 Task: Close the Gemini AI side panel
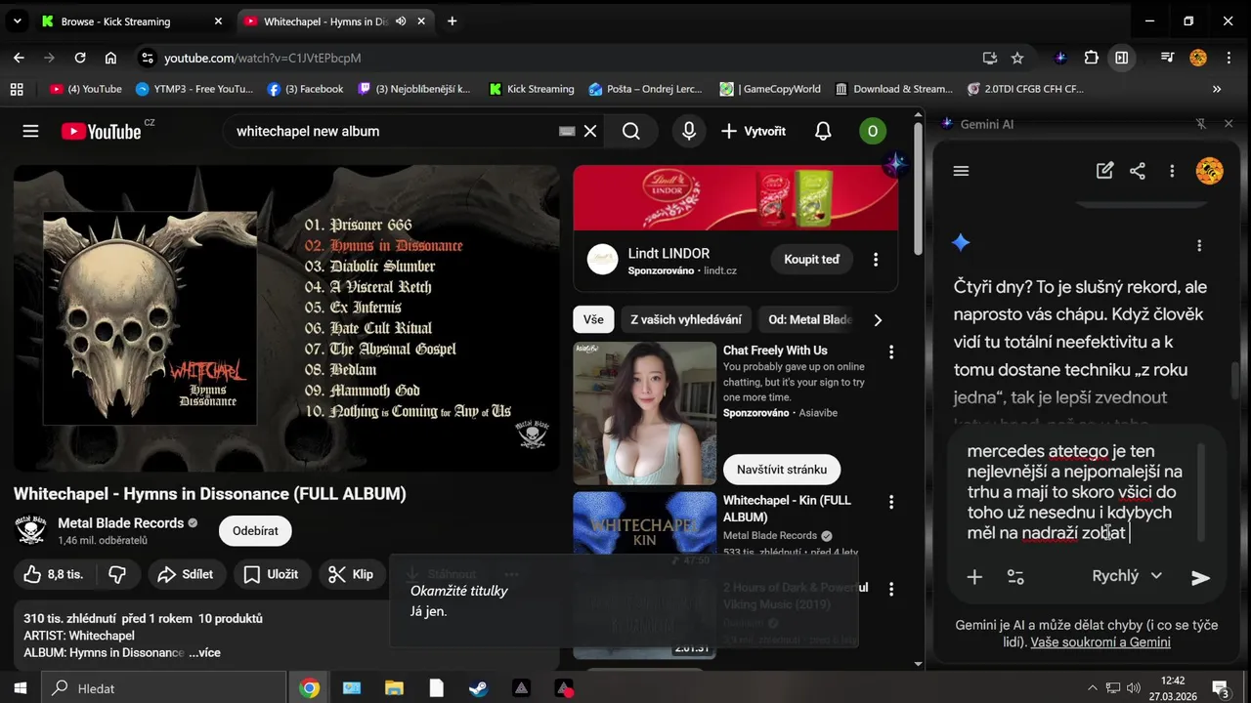[x=1229, y=124]
